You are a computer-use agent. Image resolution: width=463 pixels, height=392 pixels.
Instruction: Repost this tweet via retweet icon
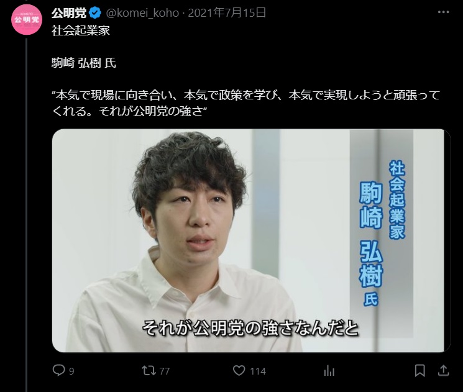pyautogui.click(x=149, y=370)
